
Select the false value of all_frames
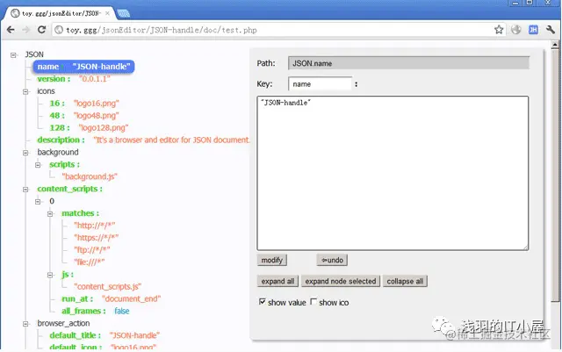click(x=122, y=311)
